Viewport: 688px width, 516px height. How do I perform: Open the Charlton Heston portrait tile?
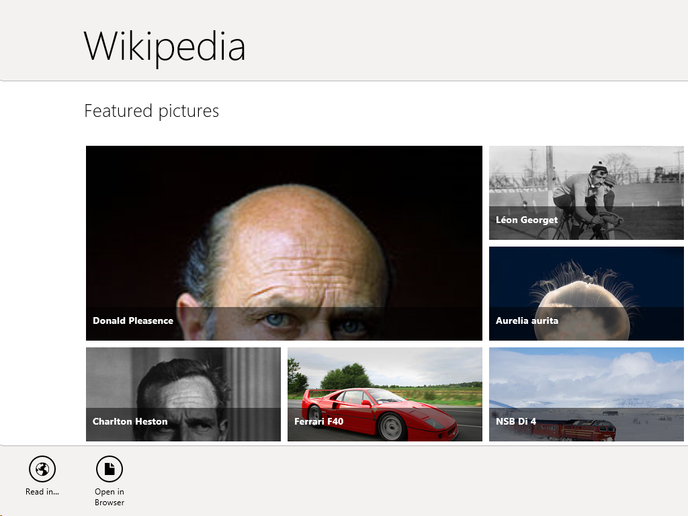tap(183, 394)
